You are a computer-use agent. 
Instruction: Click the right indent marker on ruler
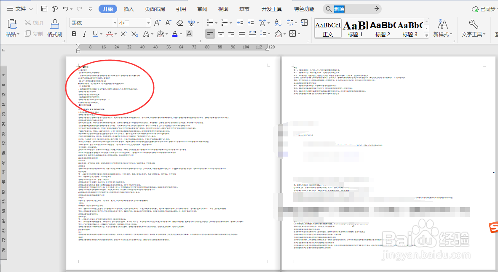268,48
